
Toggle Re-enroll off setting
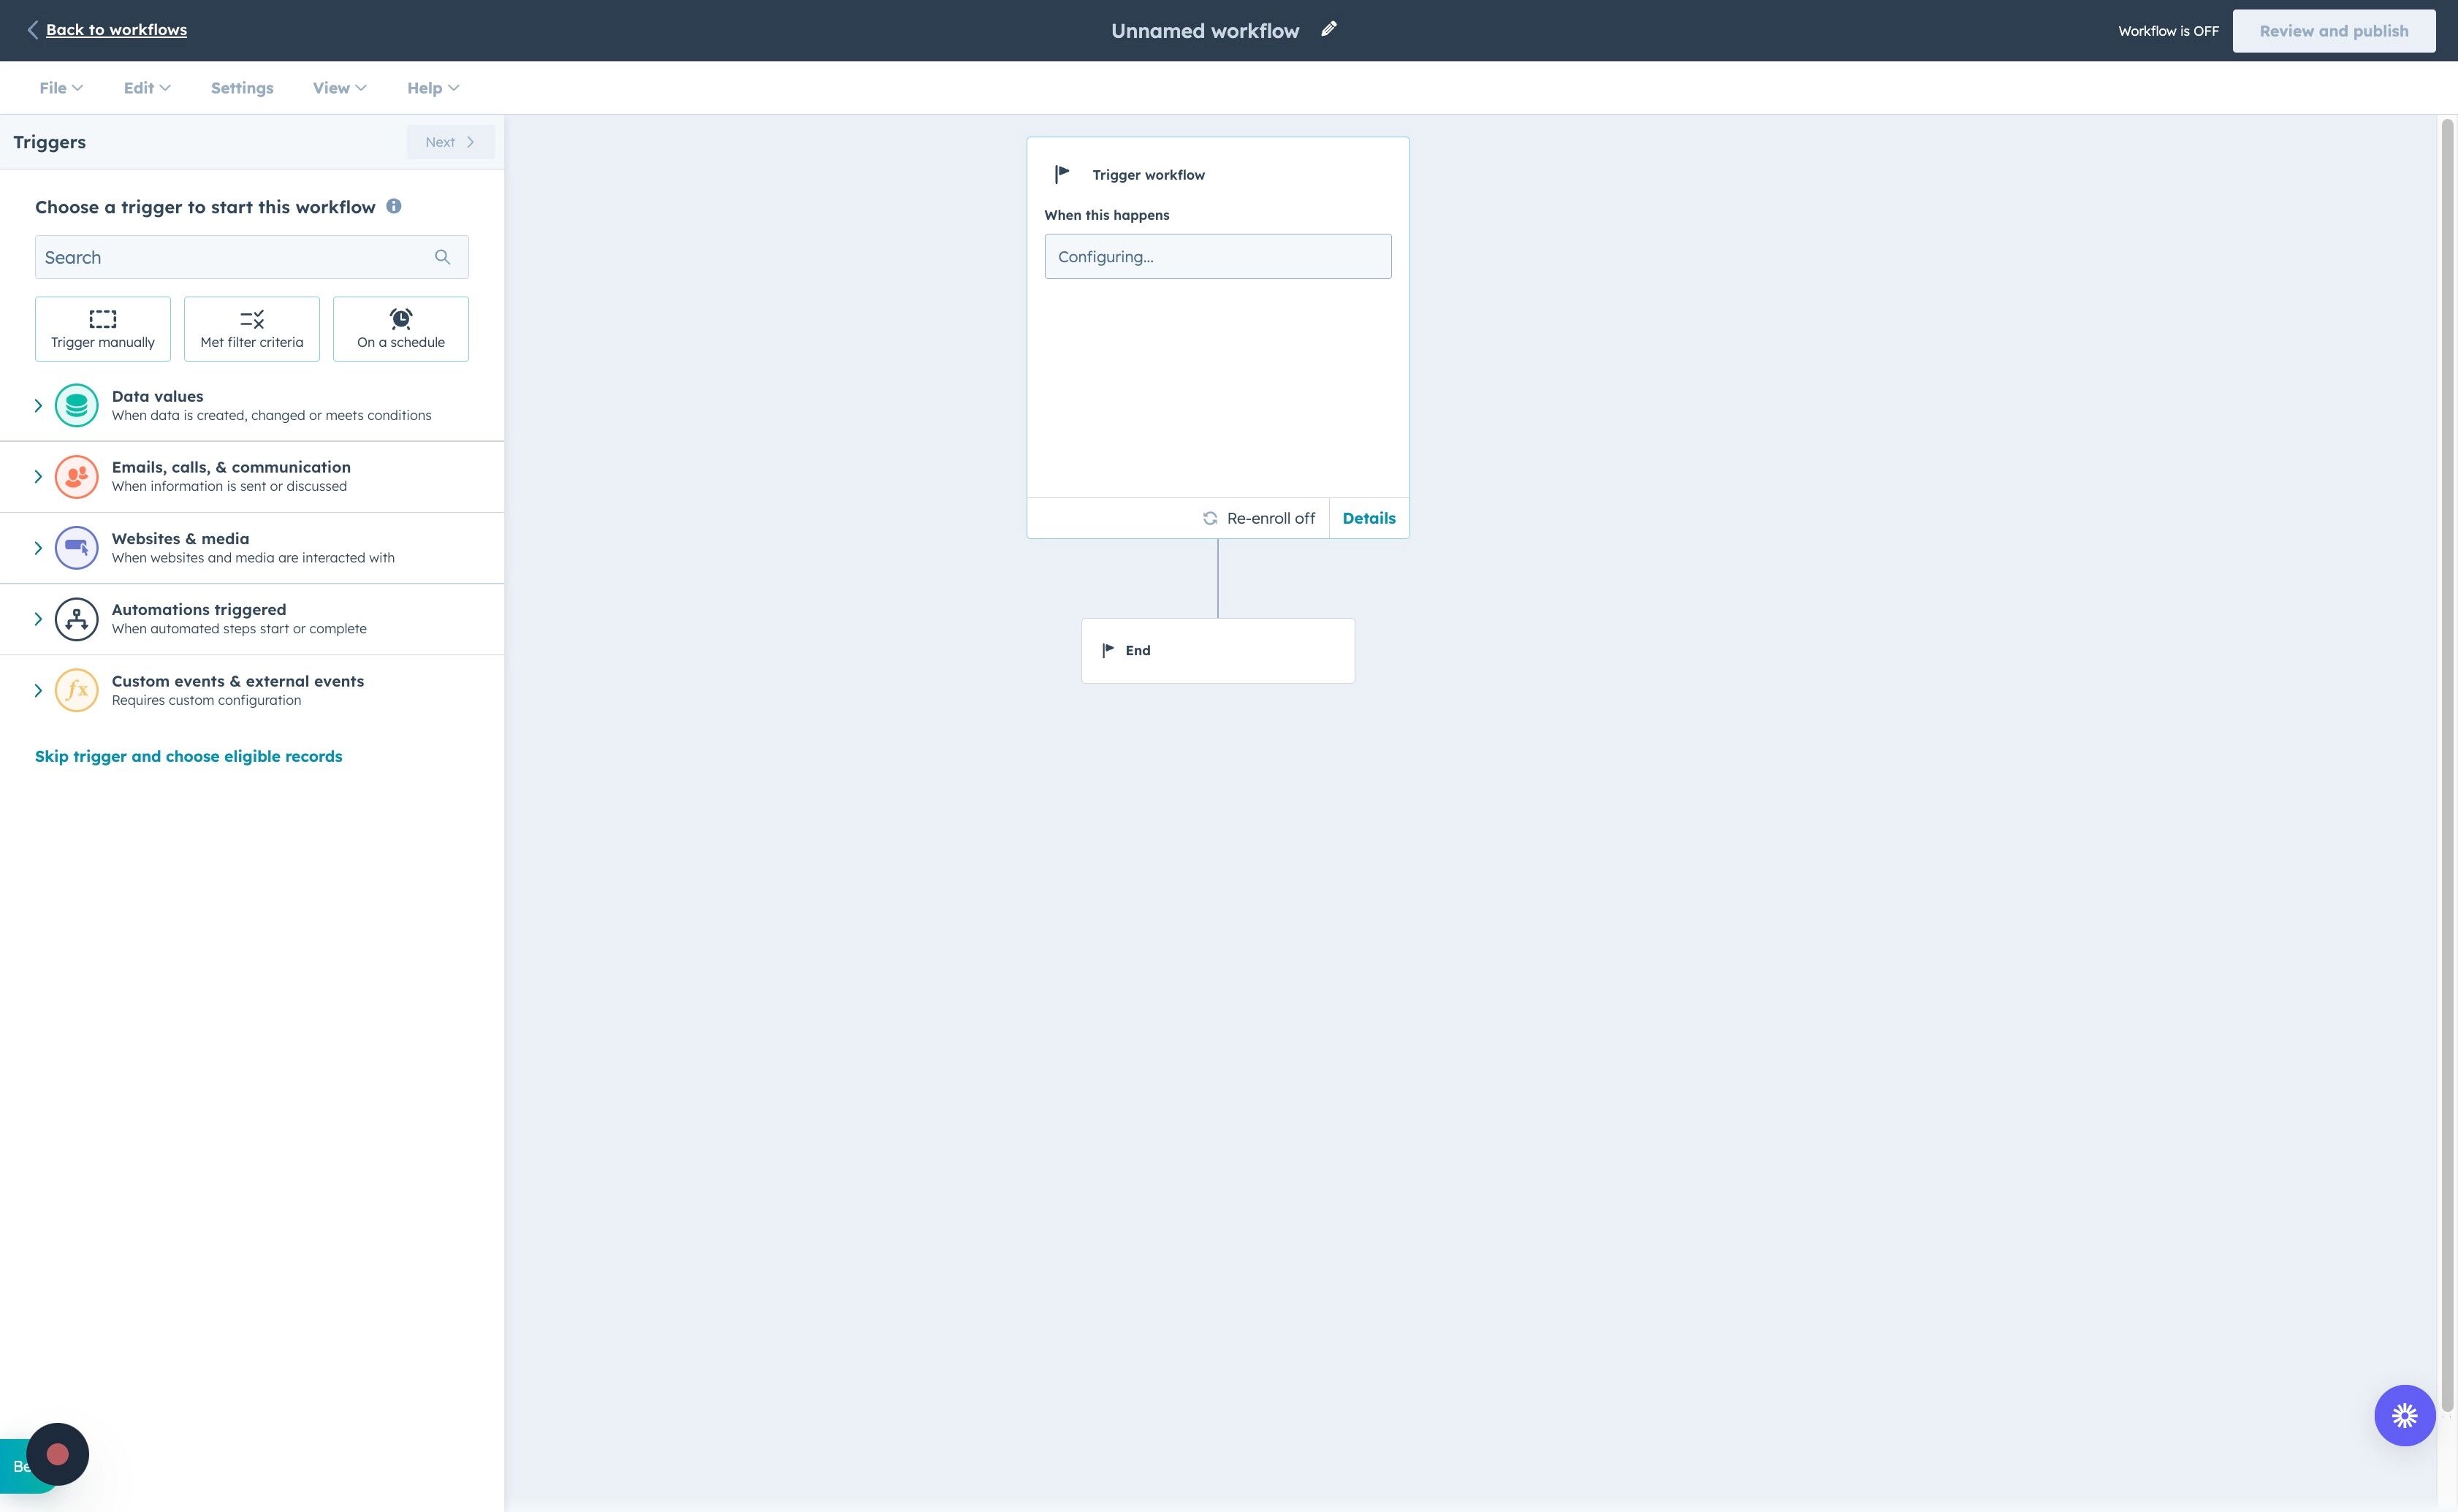[1258, 518]
